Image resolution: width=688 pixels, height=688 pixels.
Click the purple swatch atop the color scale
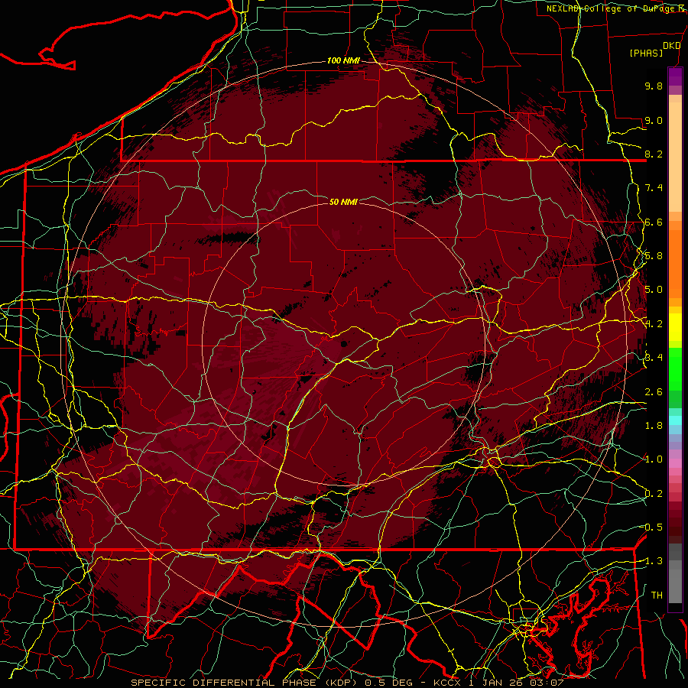[675, 77]
